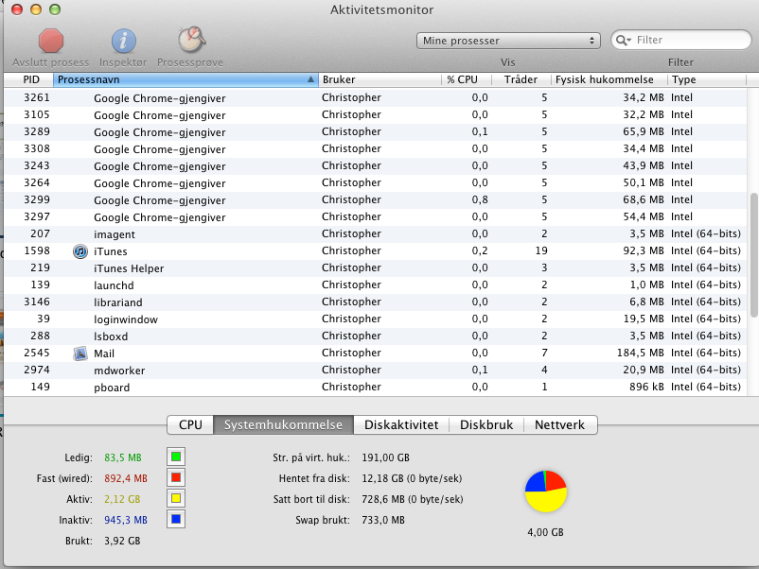Click the Prosessprøve sample icon
This screenshot has width=759, height=569.
[x=192, y=40]
